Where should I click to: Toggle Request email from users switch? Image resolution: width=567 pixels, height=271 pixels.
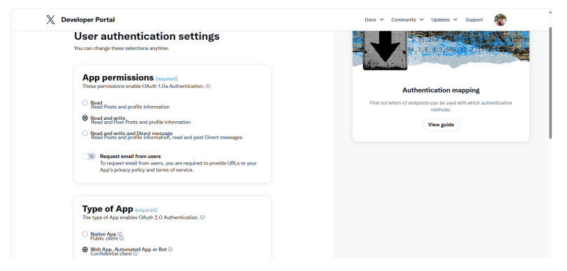point(89,156)
